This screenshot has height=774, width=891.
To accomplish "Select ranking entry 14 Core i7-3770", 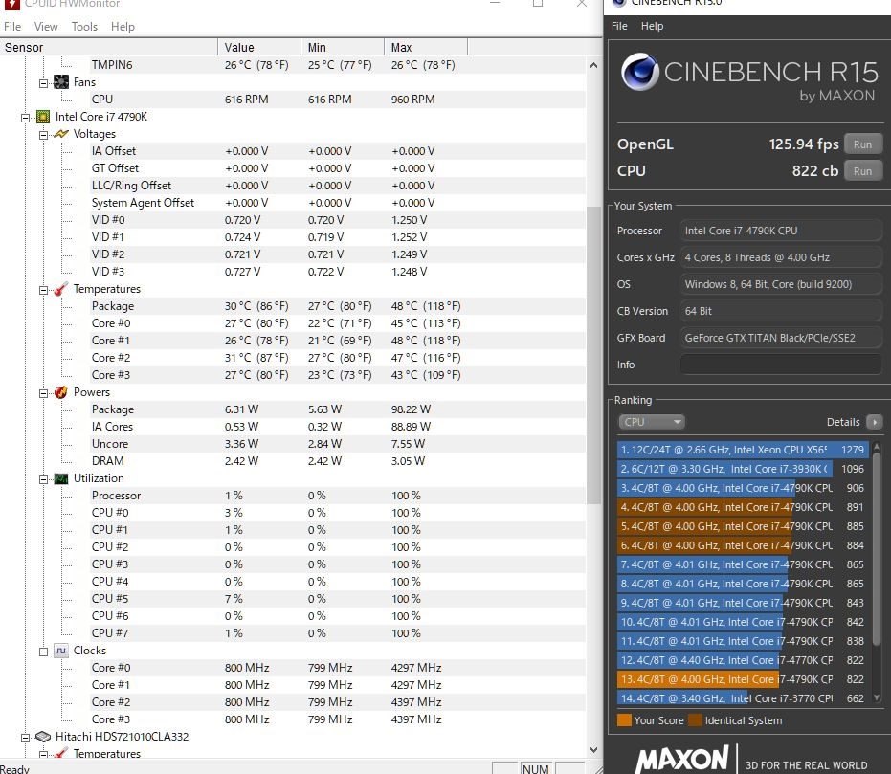I will click(743, 698).
